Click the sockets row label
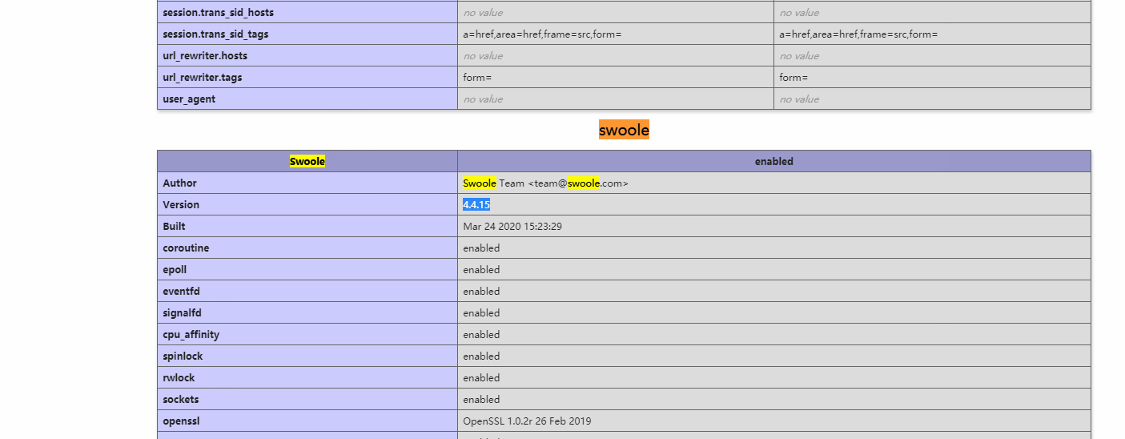Viewport: 1125px width, 439px height. coord(181,399)
